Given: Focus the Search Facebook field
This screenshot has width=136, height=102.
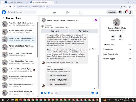Looking at the screenshot, I should coord(22,12).
